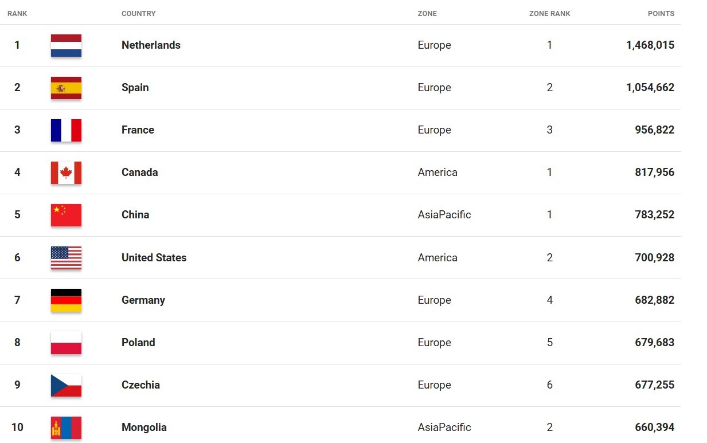Click the United States flag icon
The height and width of the screenshot is (443, 707).
66,258
